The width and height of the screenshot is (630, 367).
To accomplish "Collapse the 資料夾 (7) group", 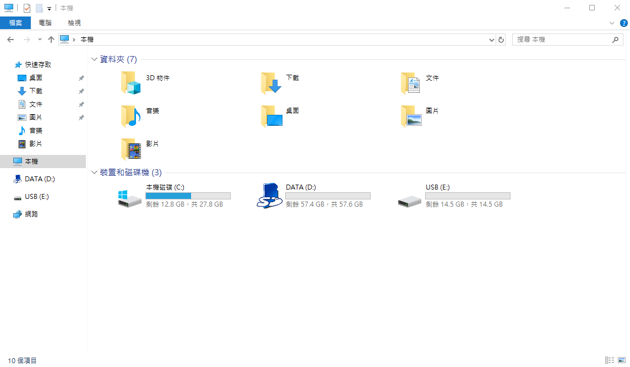I will coord(94,59).
